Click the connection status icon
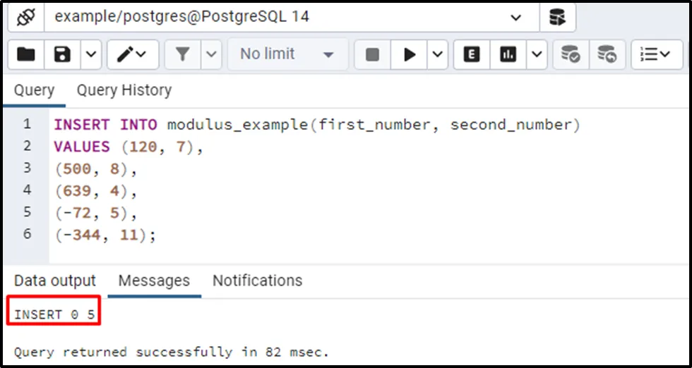The image size is (692, 368). pos(25,17)
